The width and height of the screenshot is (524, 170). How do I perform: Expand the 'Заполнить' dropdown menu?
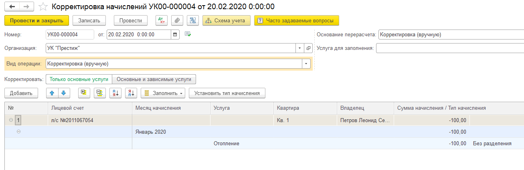tap(163, 93)
